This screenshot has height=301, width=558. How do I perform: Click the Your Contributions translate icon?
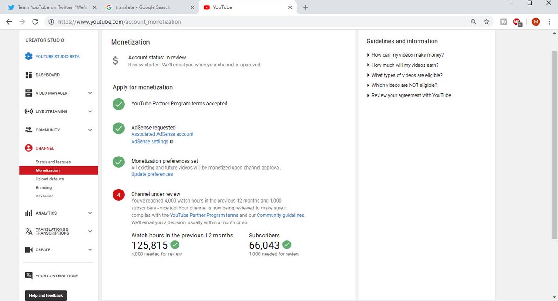coord(28,275)
